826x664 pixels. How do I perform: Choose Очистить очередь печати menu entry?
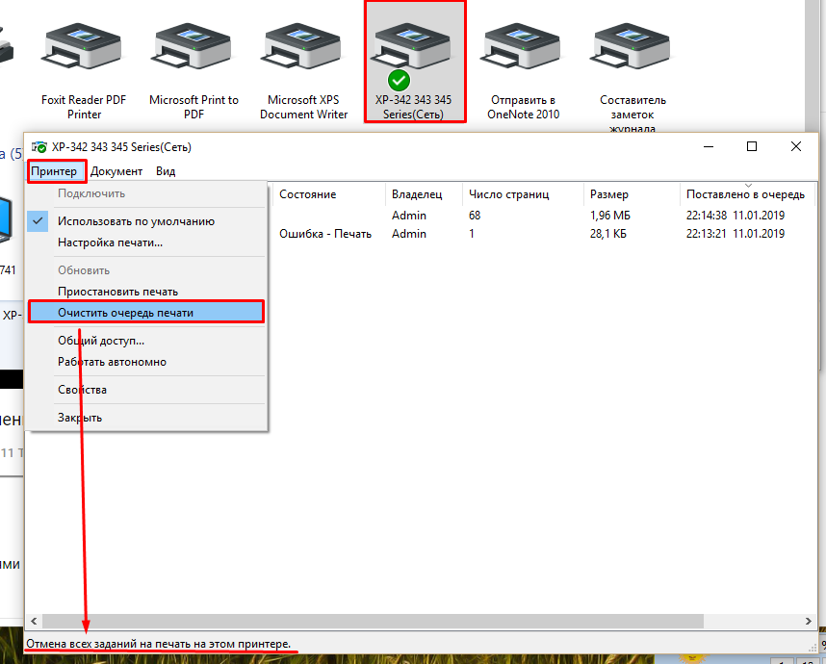(x=146, y=312)
